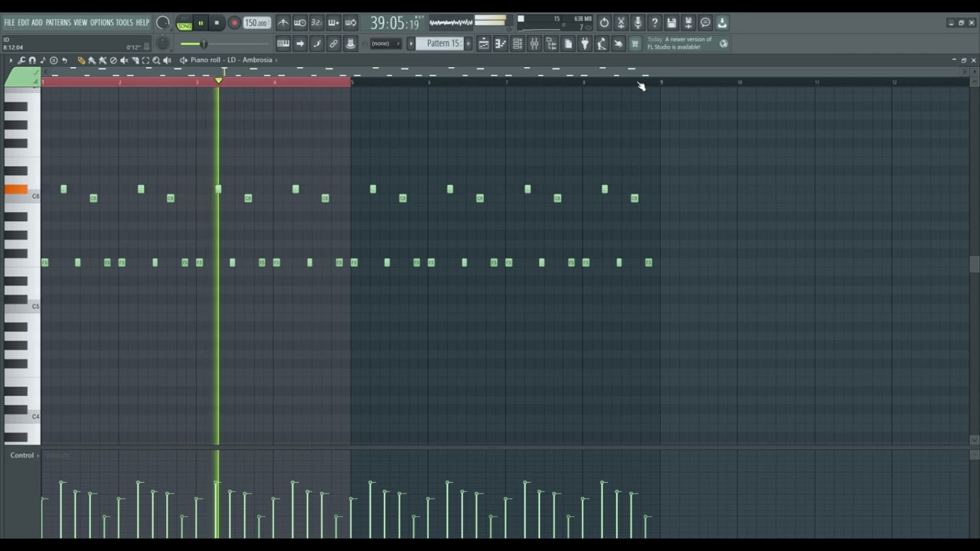Toggle multilink to controllers
The image size is (980, 551).
coord(333,44)
